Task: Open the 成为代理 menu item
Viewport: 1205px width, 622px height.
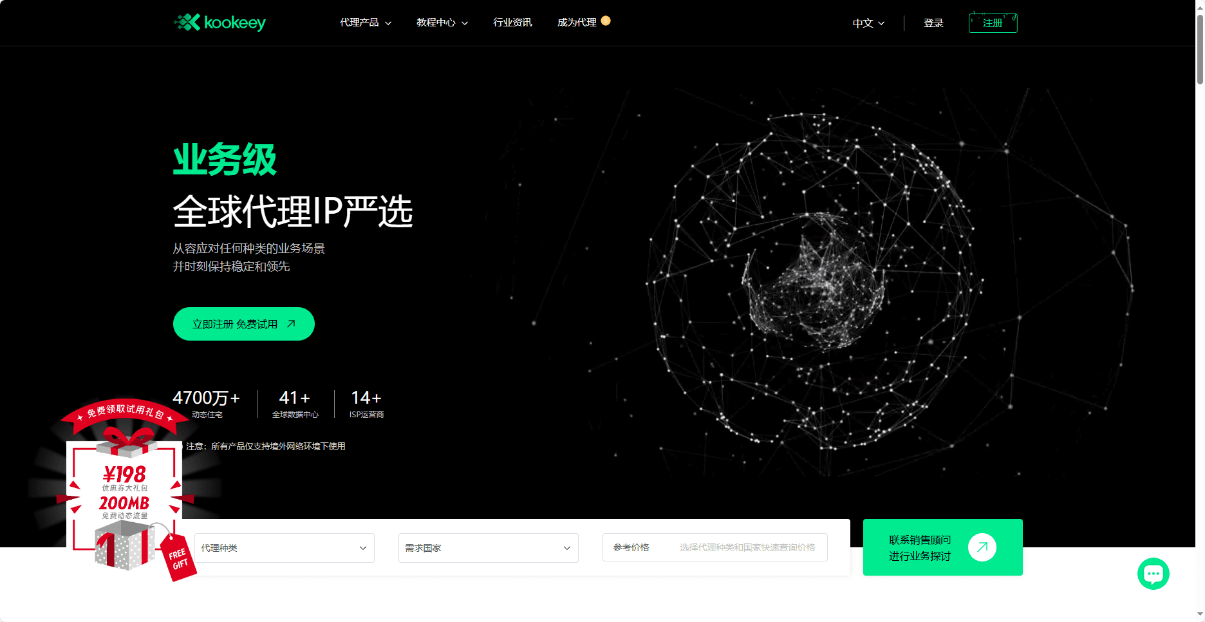Action: [x=577, y=23]
